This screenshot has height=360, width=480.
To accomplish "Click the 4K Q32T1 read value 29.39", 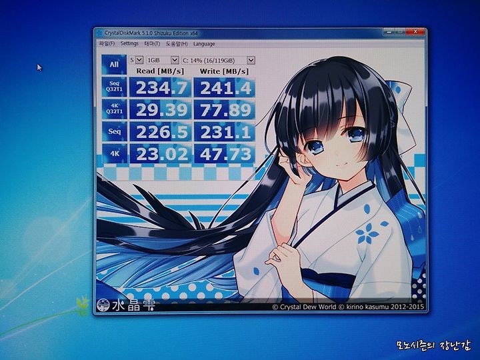I will pos(161,109).
